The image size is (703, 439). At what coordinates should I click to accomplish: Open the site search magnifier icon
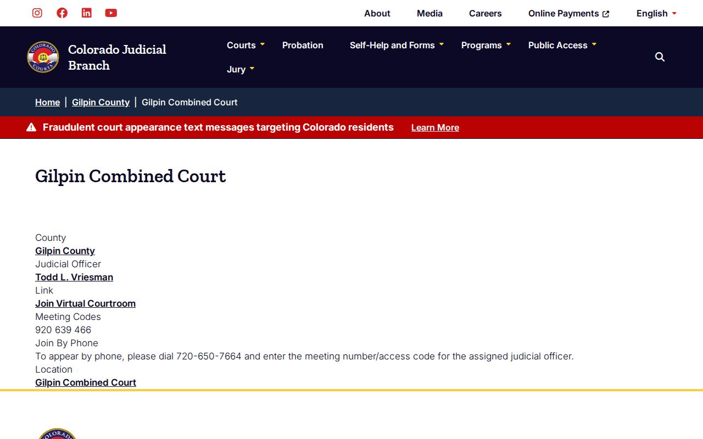tap(660, 57)
